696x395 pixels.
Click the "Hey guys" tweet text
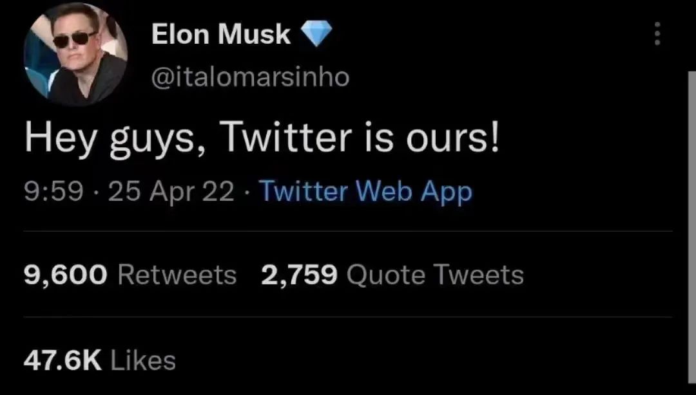coord(262,138)
